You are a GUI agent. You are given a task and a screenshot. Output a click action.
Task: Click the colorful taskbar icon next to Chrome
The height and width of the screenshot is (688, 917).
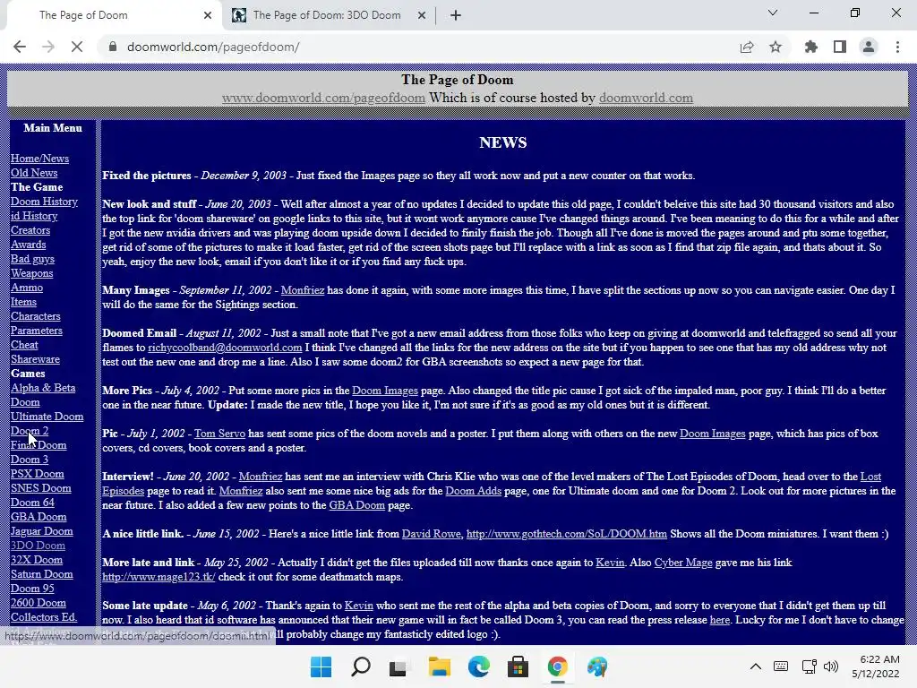tap(597, 666)
